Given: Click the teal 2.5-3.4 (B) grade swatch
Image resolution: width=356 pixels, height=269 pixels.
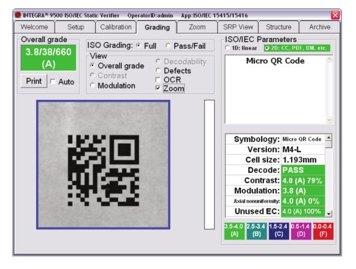Looking at the screenshot, I should (257, 231).
